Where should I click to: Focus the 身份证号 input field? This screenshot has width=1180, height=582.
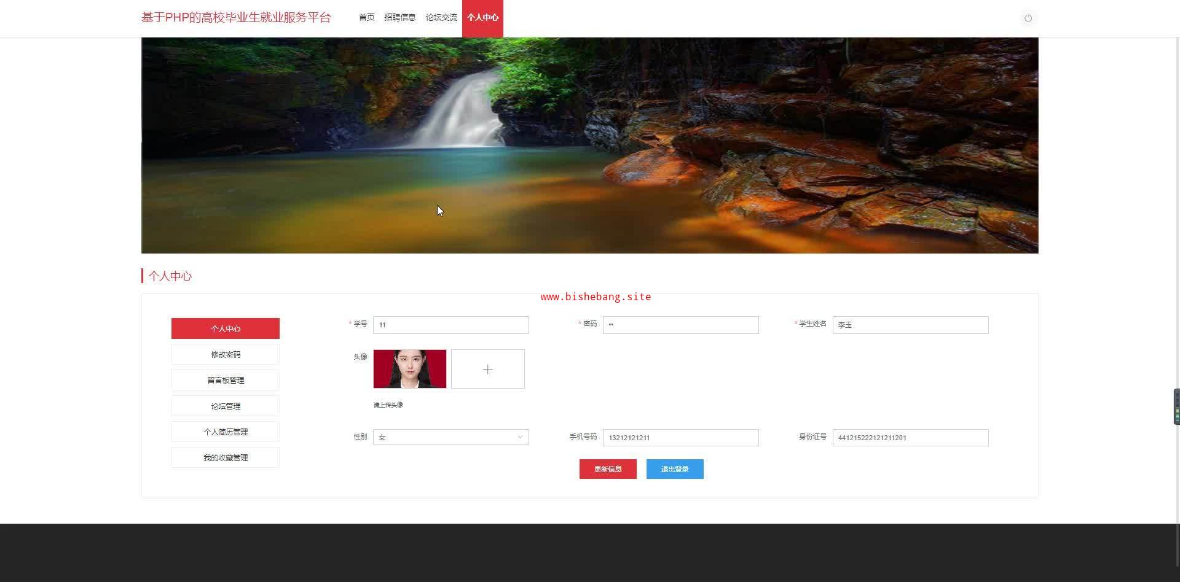pos(910,438)
